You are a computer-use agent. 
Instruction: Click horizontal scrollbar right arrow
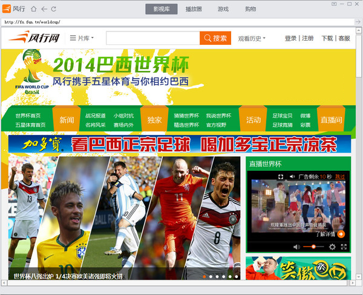coord(352,283)
